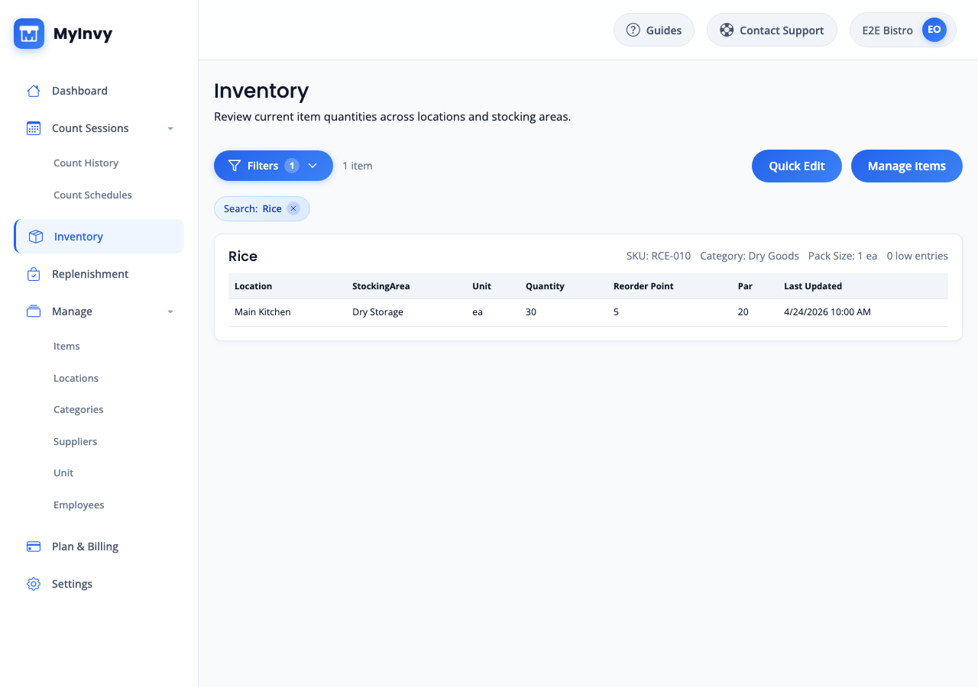
Task: Click the Dashboard house icon
Action: [x=34, y=91]
